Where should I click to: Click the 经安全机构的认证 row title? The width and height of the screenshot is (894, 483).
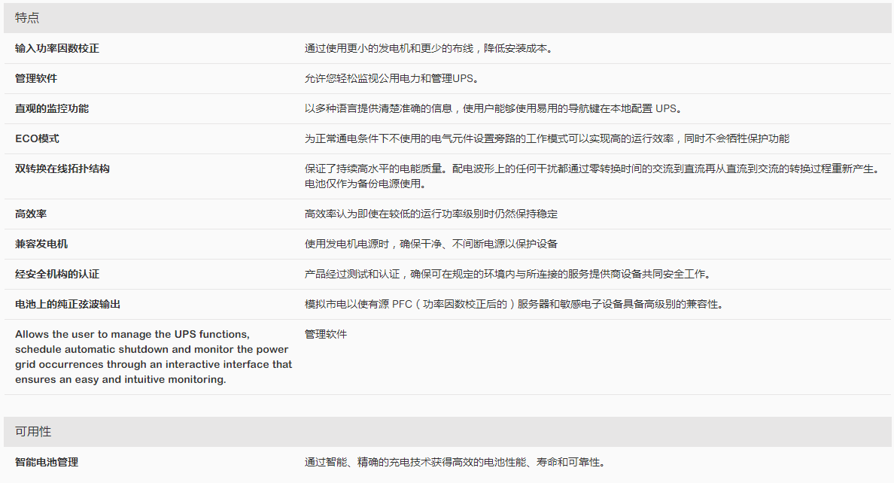(x=57, y=274)
